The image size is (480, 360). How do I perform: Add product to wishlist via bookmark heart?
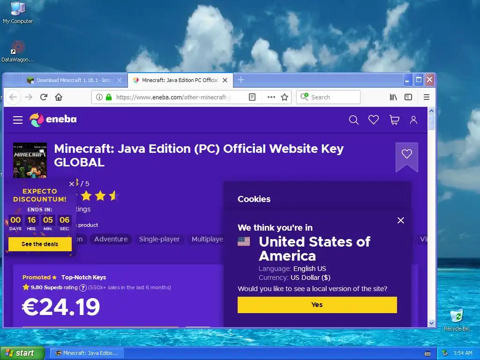pos(406,154)
